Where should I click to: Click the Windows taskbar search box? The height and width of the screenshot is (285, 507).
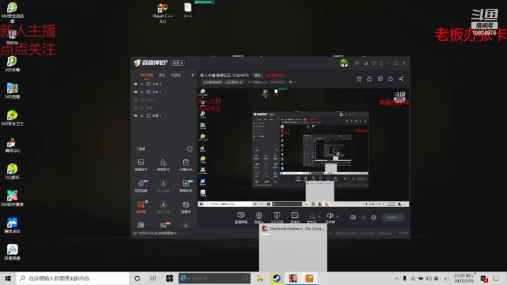click(x=72, y=278)
